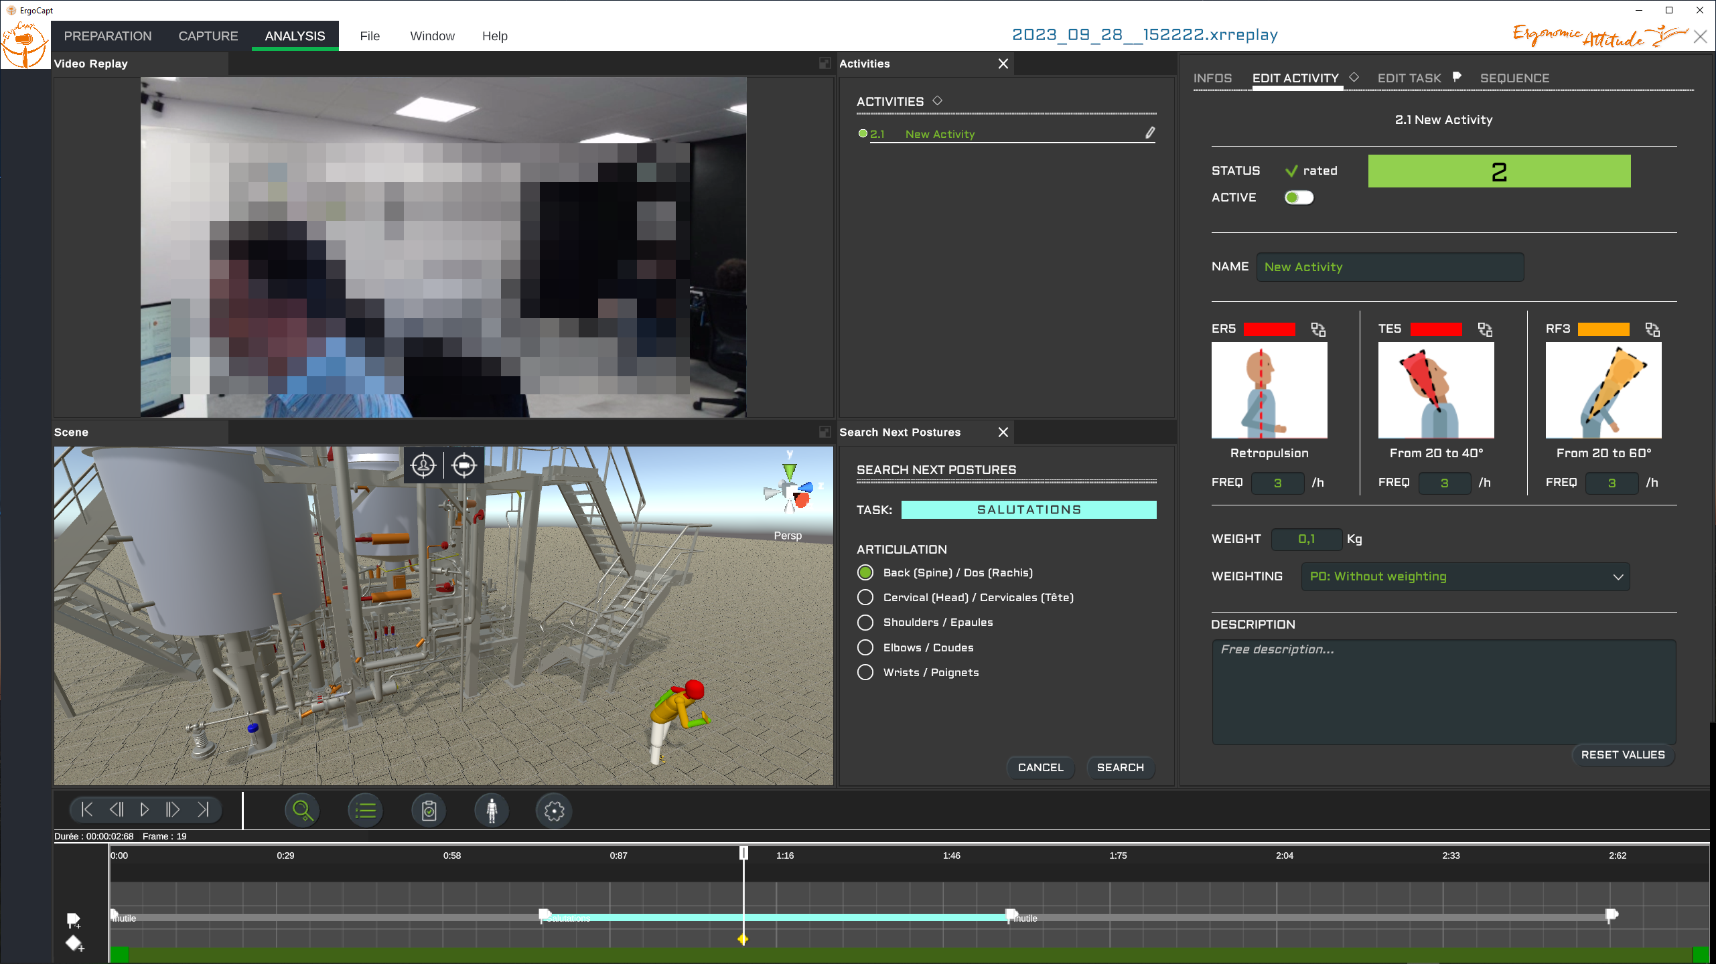Open the Help menu
The width and height of the screenshot is (1716, 964).
(x=495, y=36)
